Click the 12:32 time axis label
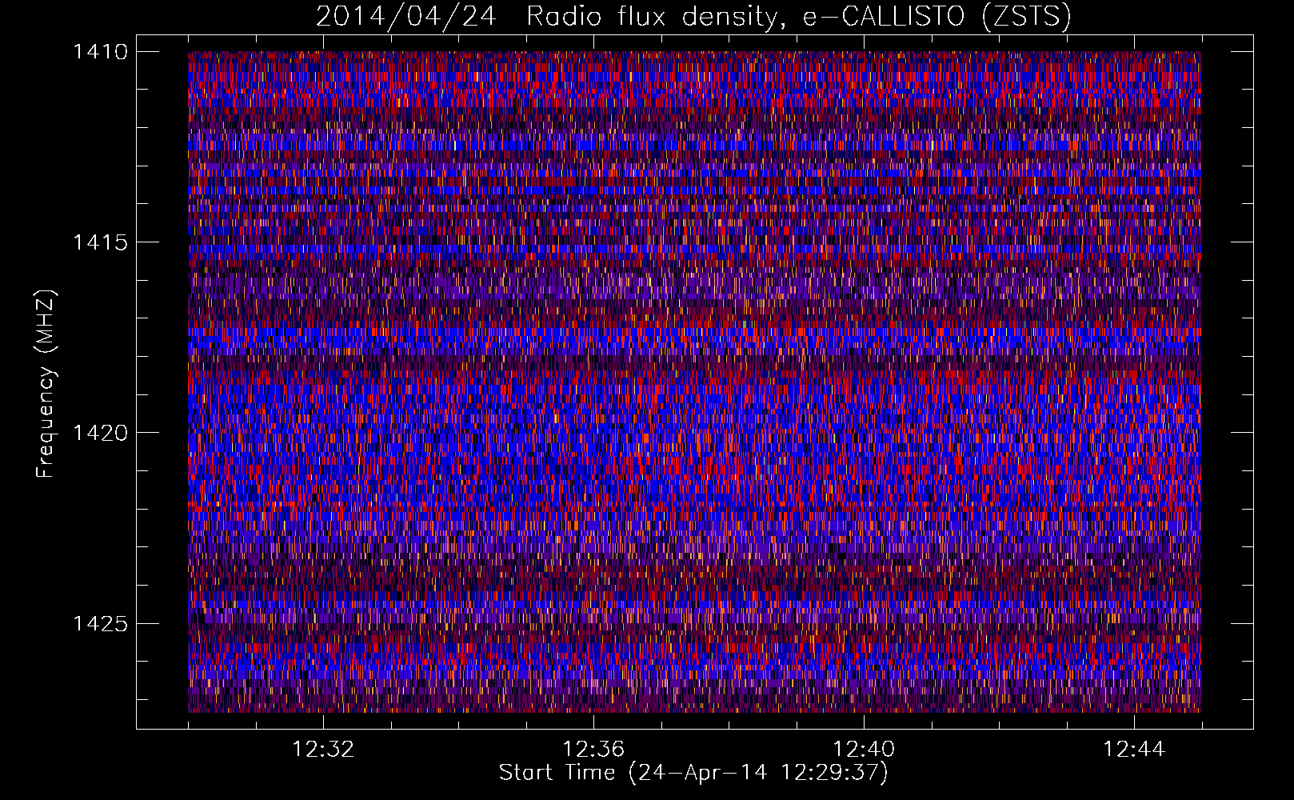 click(x=323, y=750)
